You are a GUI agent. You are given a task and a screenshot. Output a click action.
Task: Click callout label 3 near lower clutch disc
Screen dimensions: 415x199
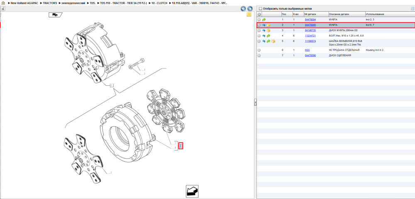pos(111,173)
